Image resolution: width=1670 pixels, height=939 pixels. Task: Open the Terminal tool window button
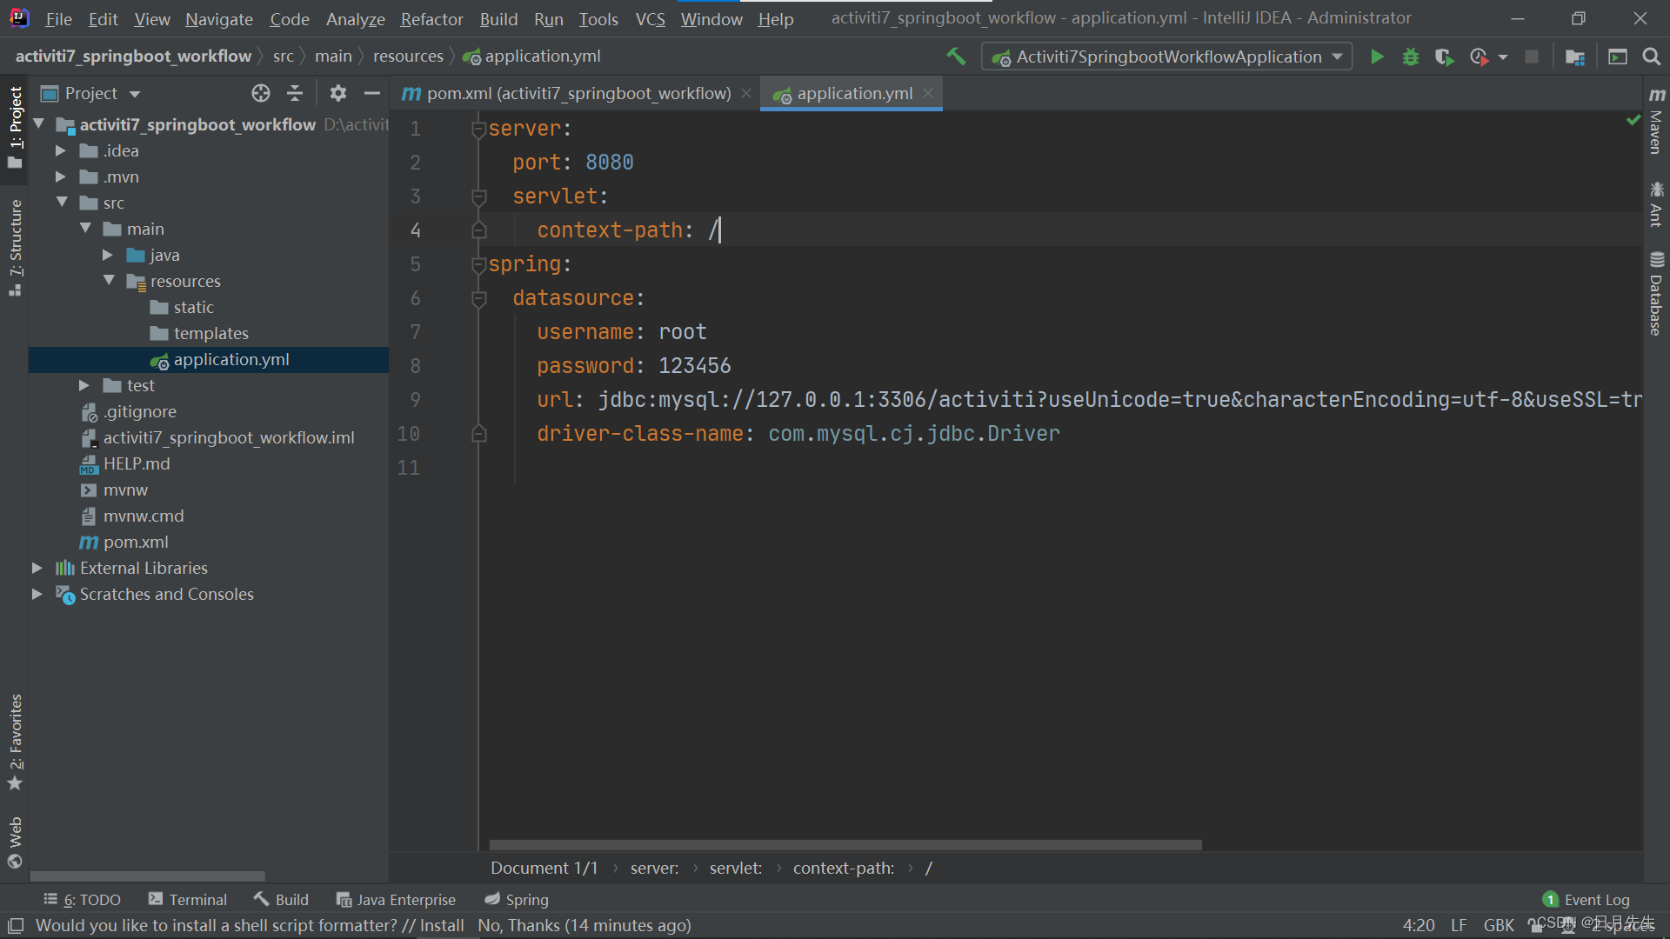[188, 899]
